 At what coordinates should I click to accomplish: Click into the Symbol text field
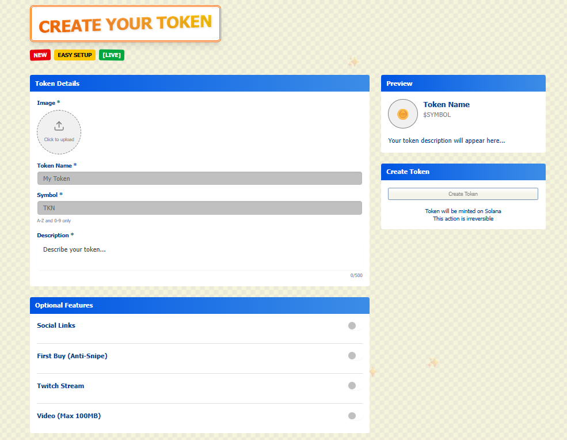pos(199,208)
